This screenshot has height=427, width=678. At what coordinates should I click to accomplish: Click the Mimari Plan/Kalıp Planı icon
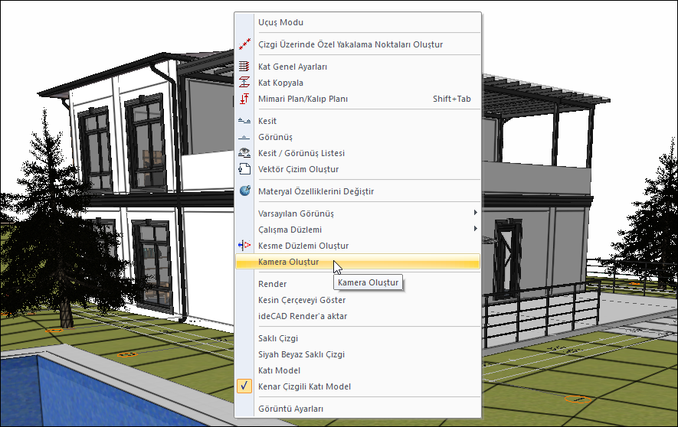tap(245, 99)
